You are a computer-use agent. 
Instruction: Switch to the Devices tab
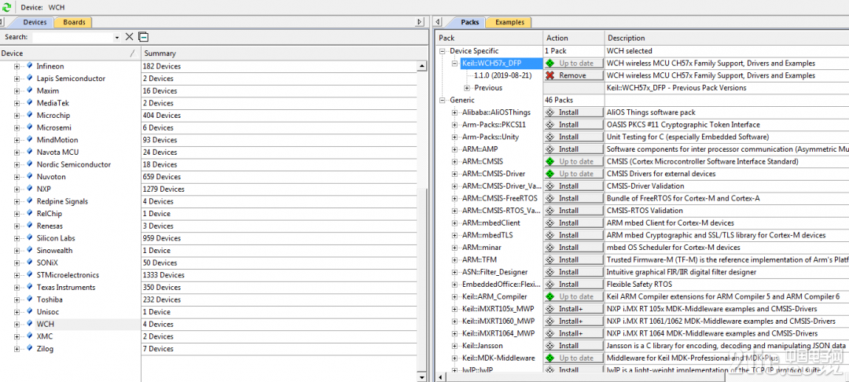pyautogui.click(x=35, y=22)
